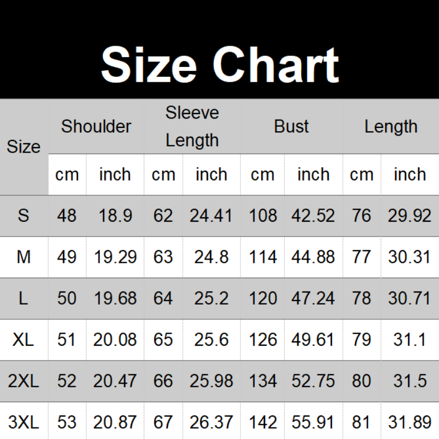Select the 3XL size row label
This screenshot has width=439, height=439.
[x=24, y=422]
